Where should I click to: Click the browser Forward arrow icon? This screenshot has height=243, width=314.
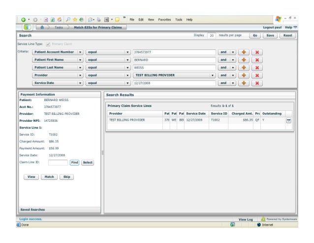(35, 20)
